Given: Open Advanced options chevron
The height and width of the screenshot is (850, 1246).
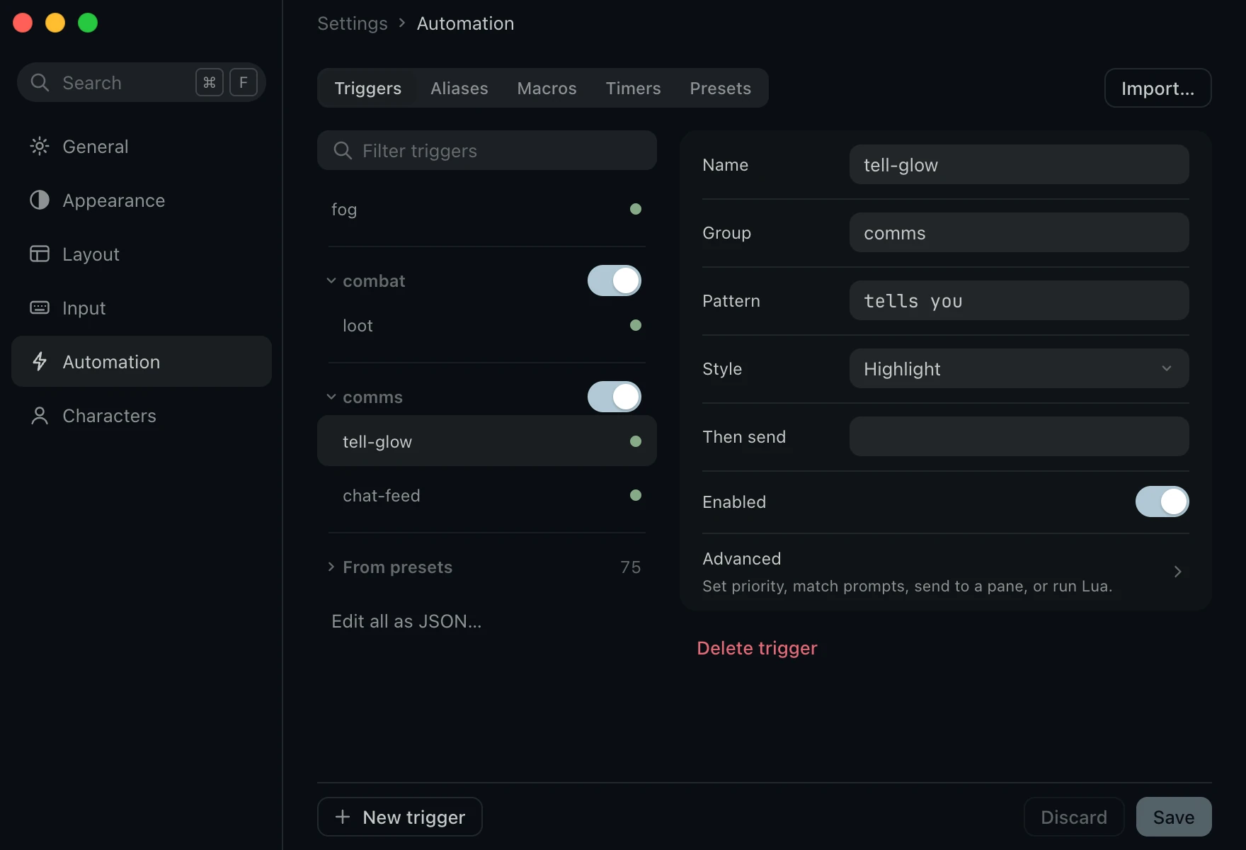Looking at the screenshot, I should pos(1178,572).
